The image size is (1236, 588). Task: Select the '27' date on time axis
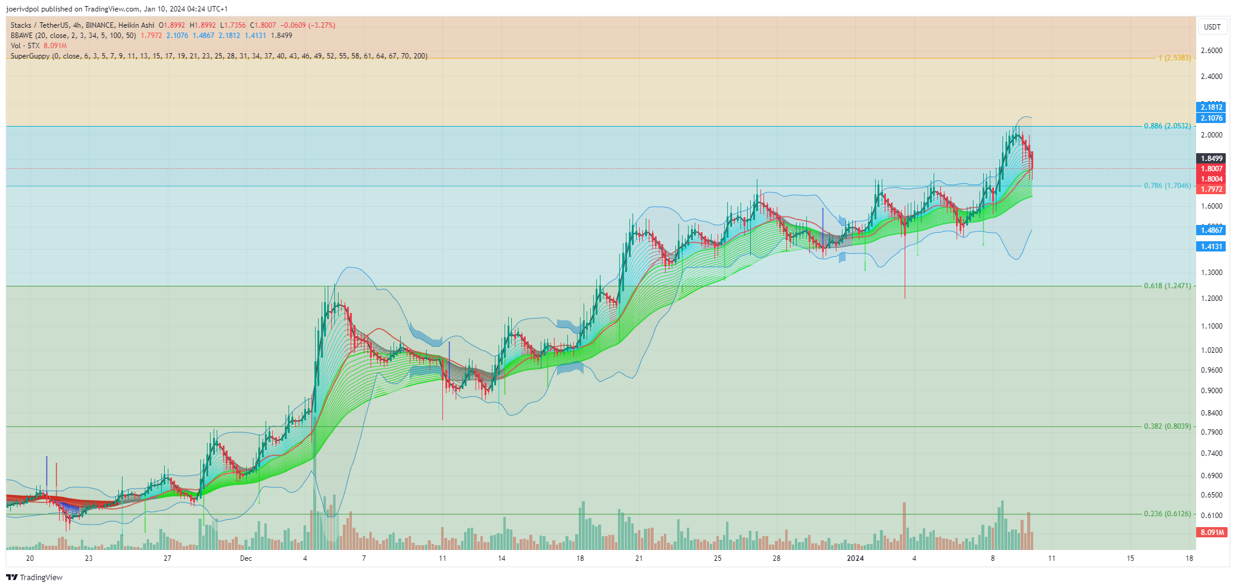click(x=167, y=558)
